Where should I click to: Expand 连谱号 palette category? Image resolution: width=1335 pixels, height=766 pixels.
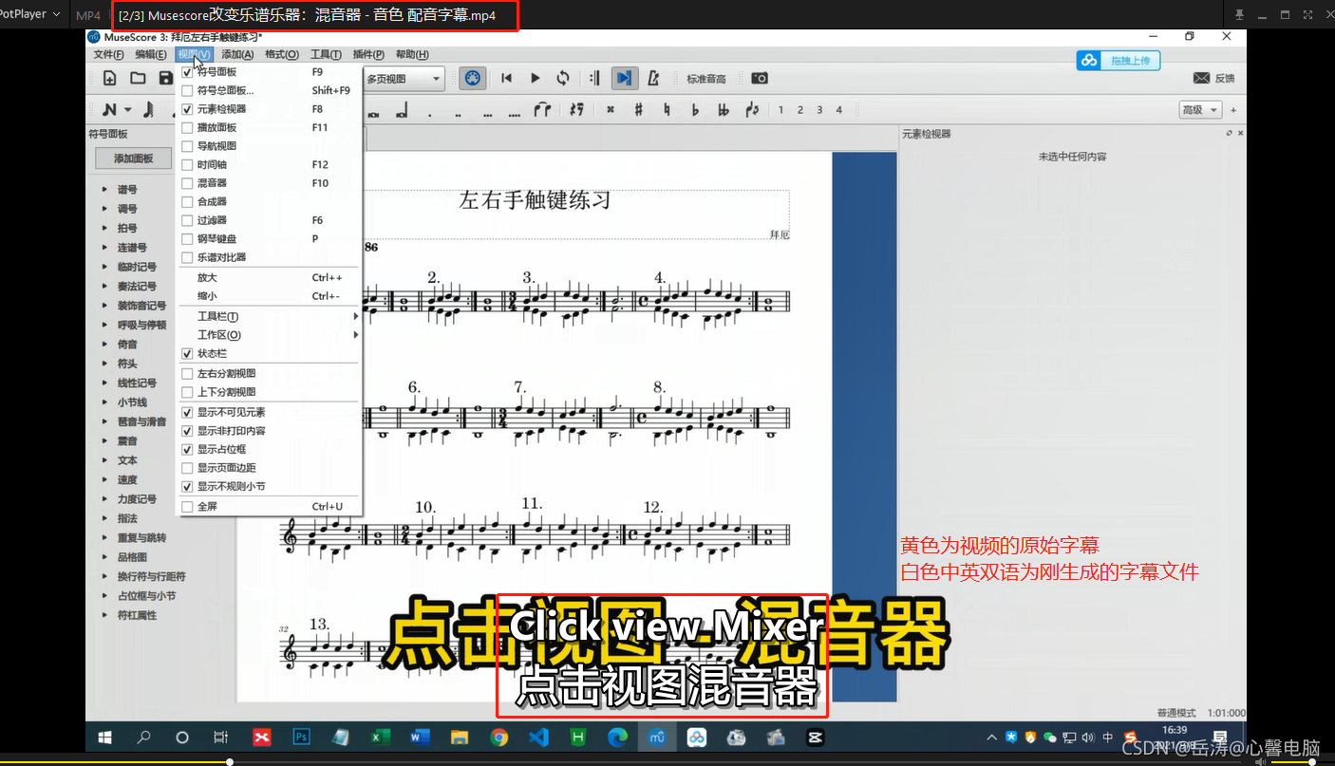coord(104,248)
